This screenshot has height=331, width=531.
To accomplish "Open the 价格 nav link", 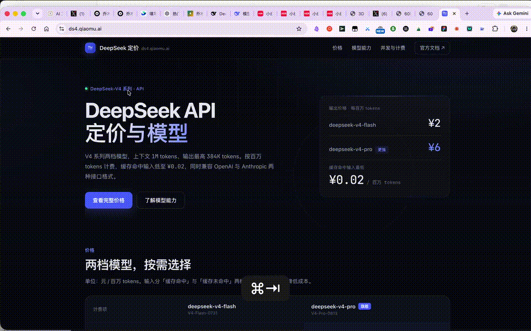I will click(337, 48).
